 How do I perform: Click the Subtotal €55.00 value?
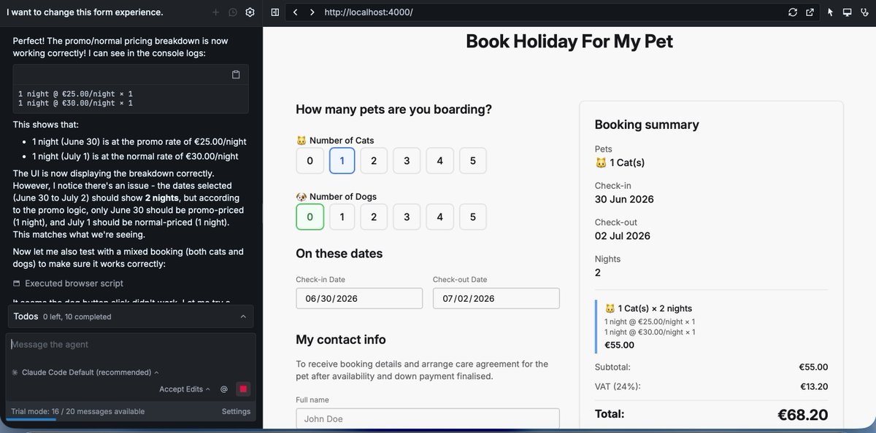(x=813, y=367)
